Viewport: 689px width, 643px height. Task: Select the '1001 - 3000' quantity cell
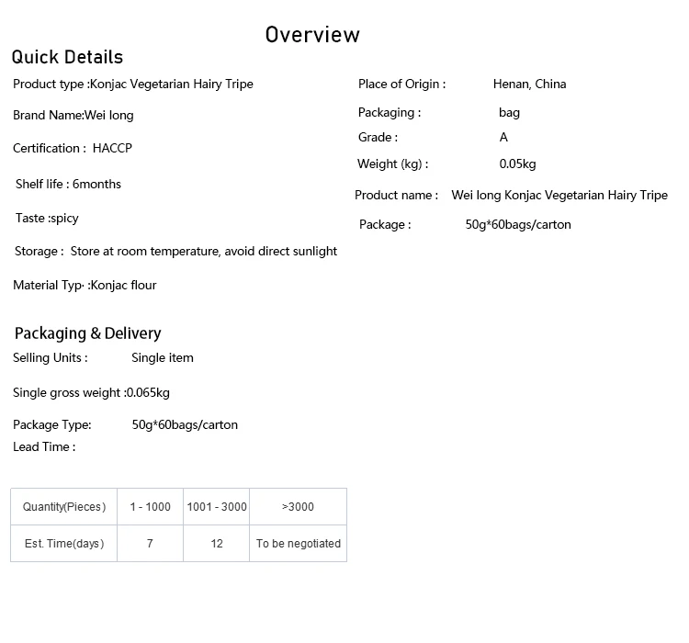(x=217, y=507)
